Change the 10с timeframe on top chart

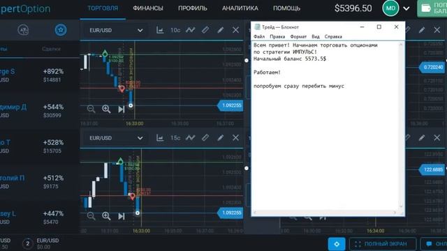click(x=175, y=30)
